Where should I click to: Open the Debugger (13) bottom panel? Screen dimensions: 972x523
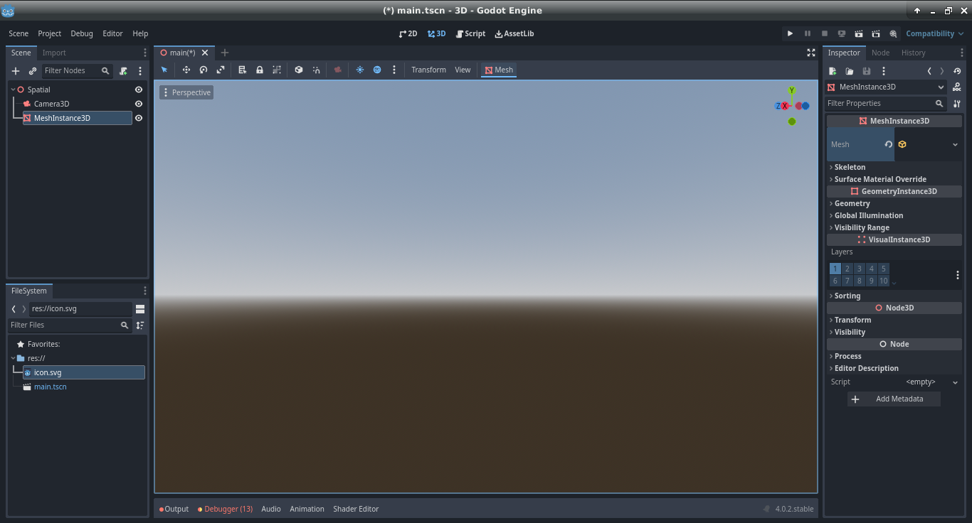coord(225,509)
